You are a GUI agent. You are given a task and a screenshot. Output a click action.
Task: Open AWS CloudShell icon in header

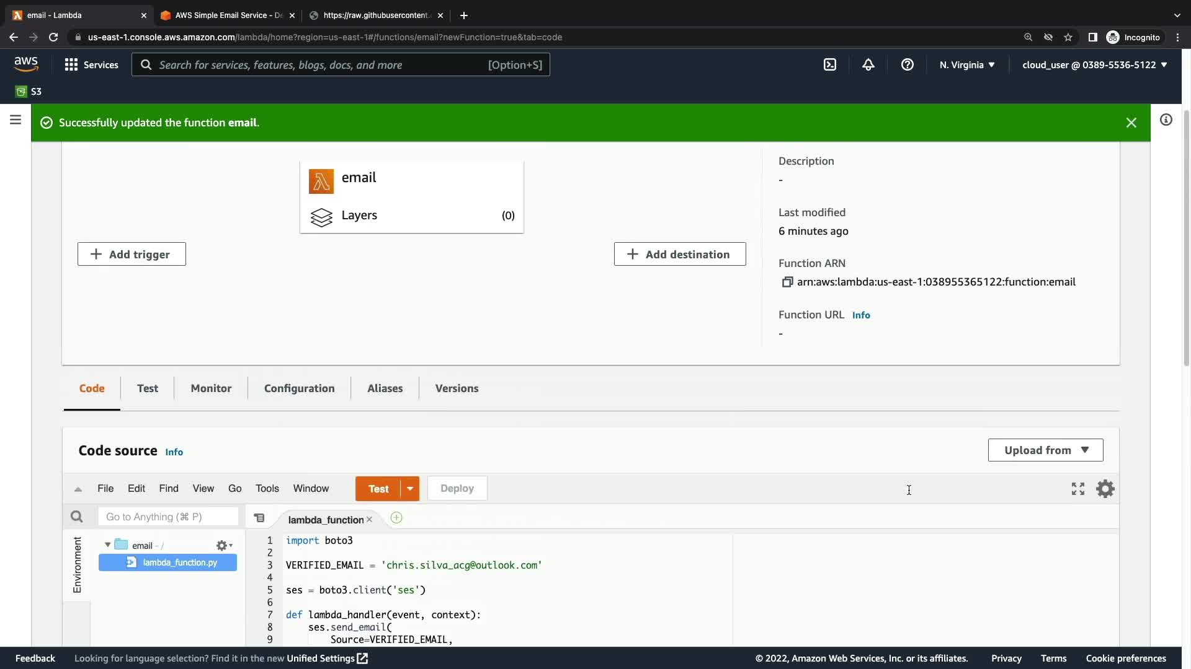[x=830, y=64]
